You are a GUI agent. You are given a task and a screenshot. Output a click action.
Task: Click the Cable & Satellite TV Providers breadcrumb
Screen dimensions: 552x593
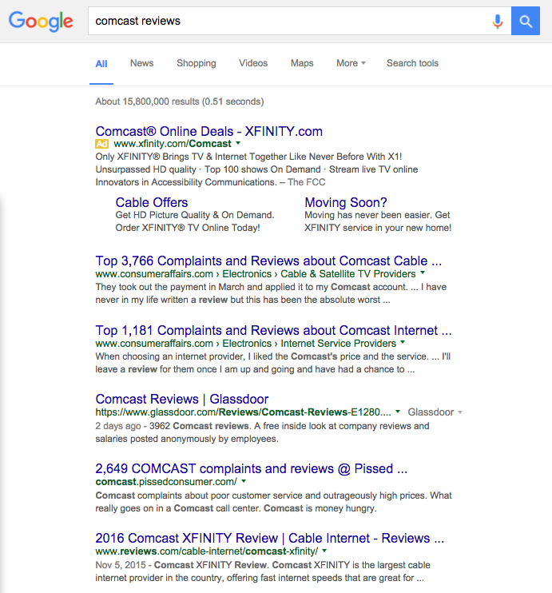point(348,274)
